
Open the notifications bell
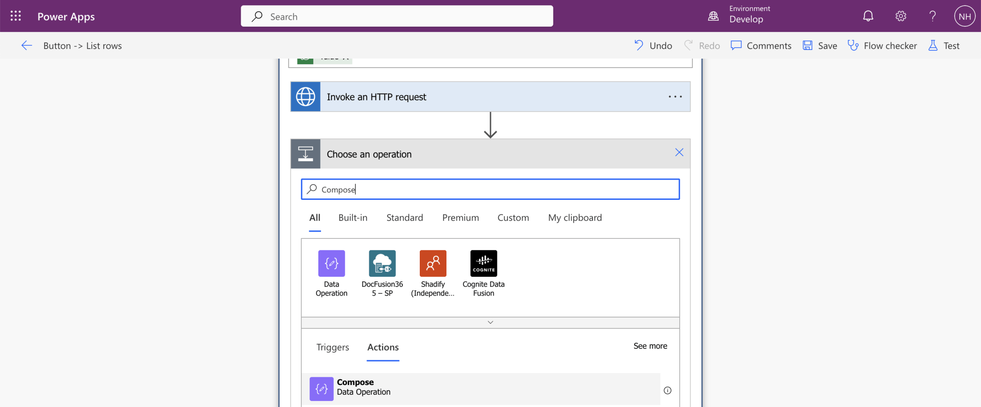868,16
